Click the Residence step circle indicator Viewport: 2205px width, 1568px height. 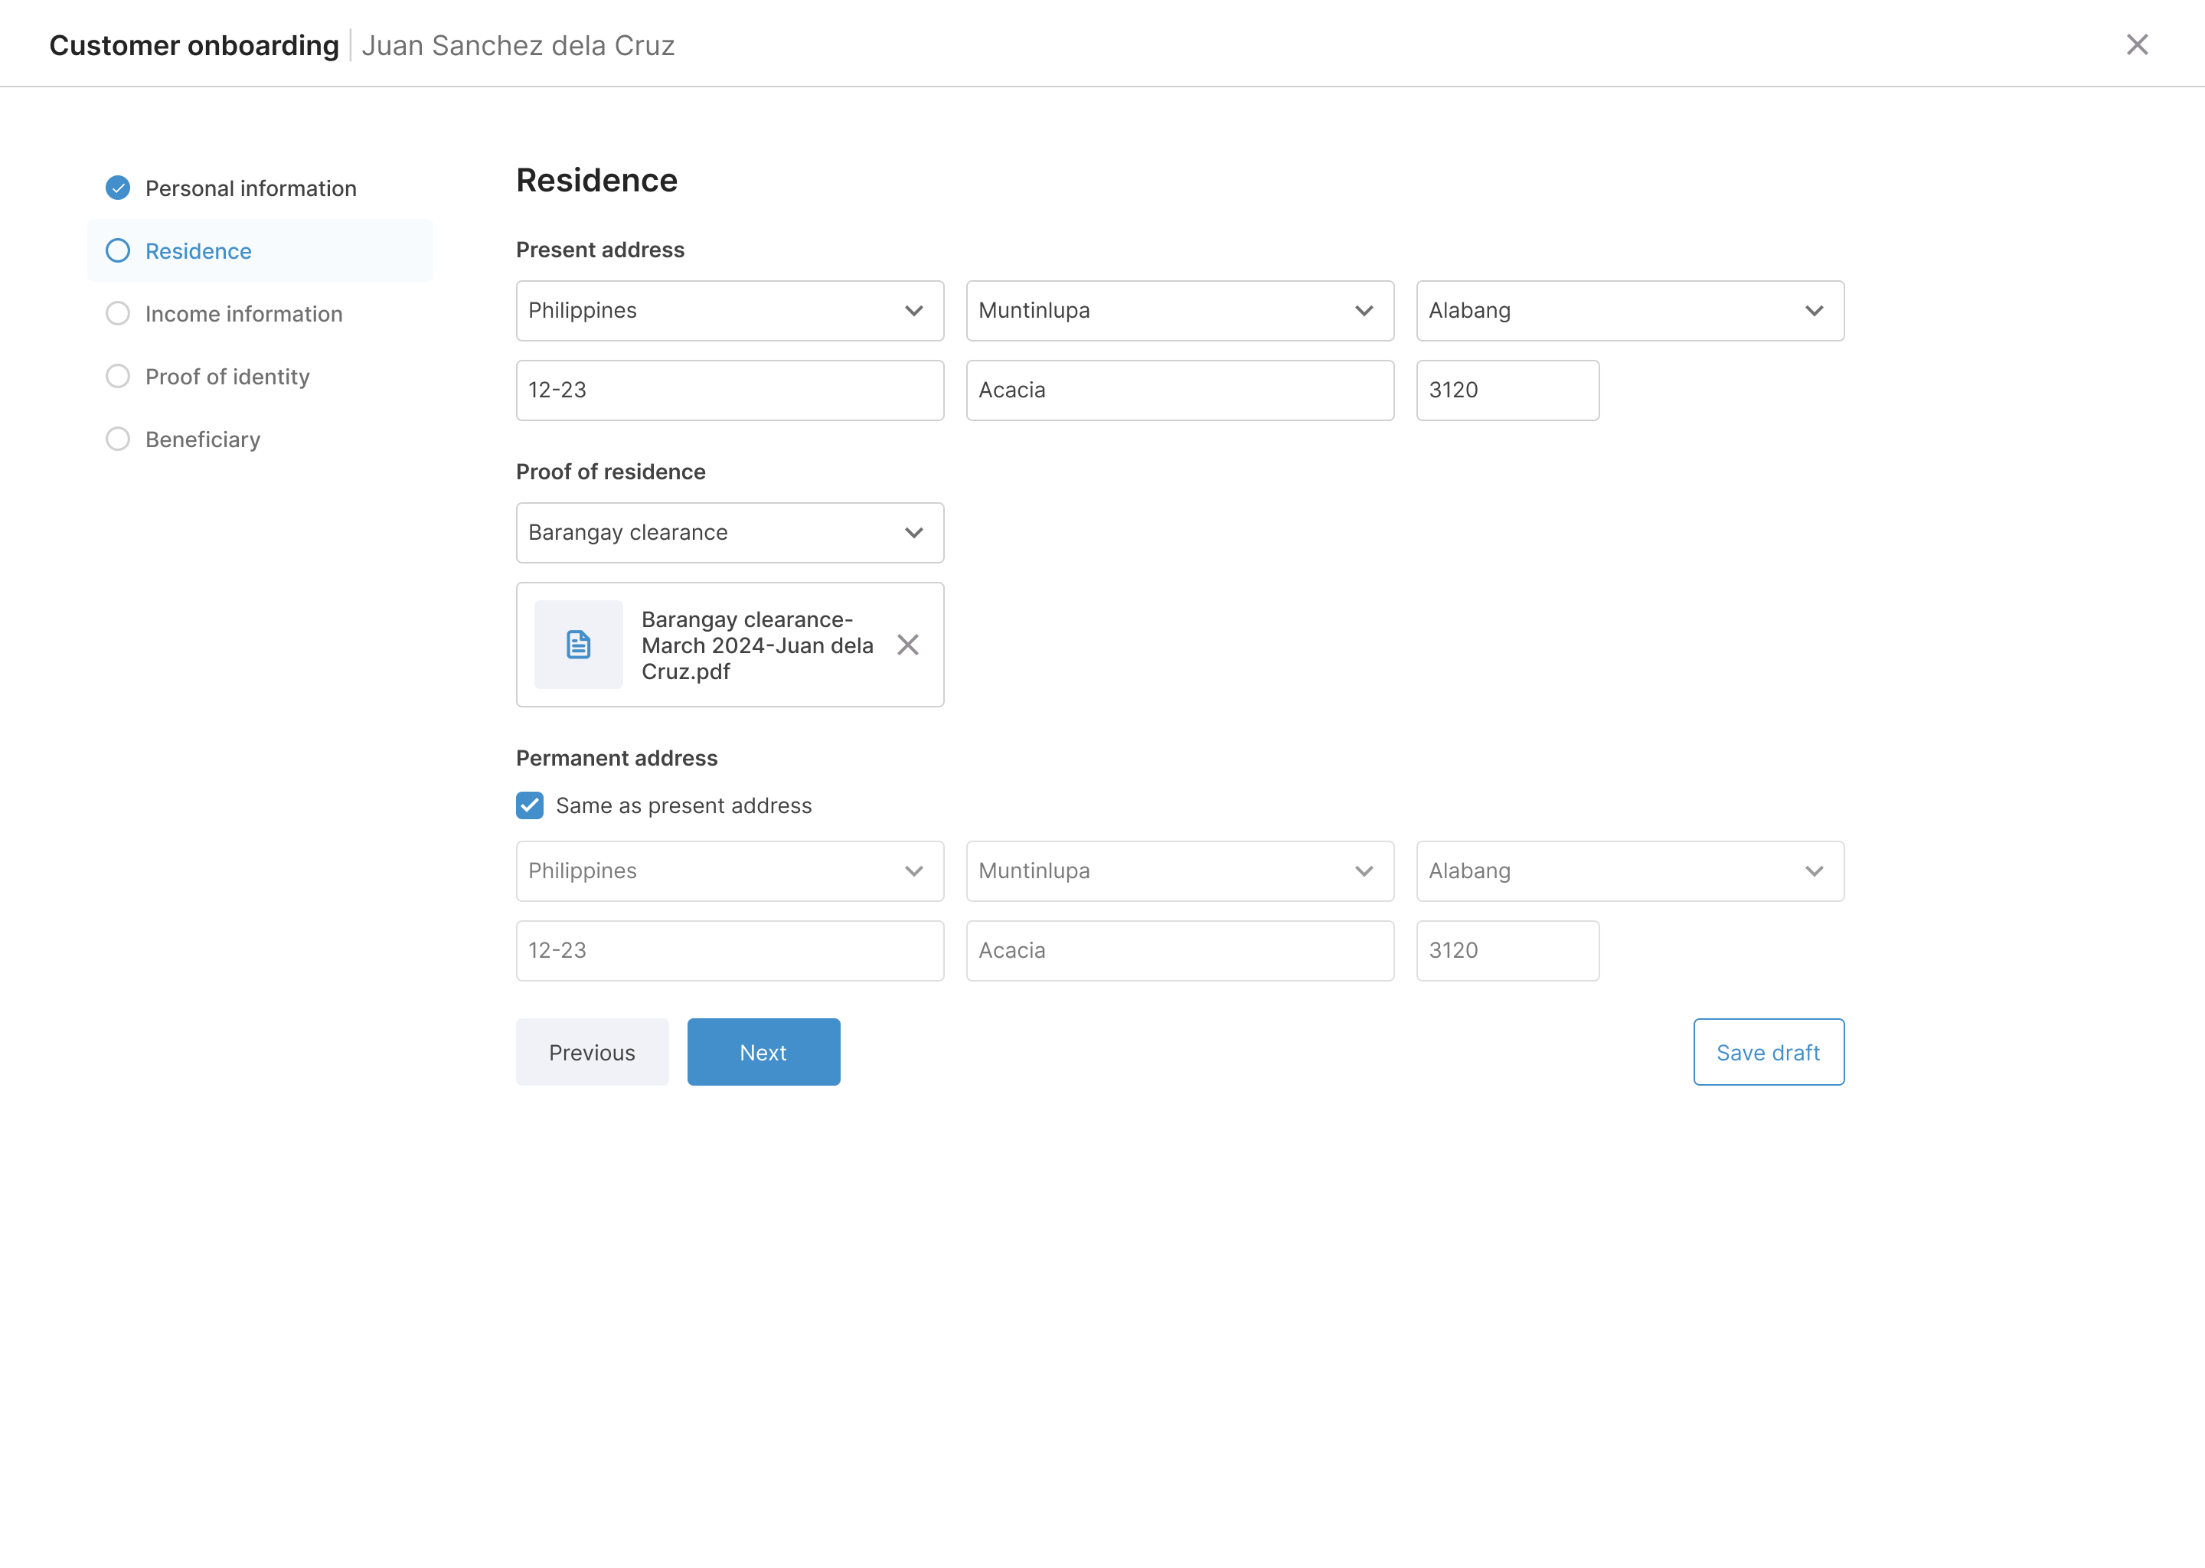[118, 251]
